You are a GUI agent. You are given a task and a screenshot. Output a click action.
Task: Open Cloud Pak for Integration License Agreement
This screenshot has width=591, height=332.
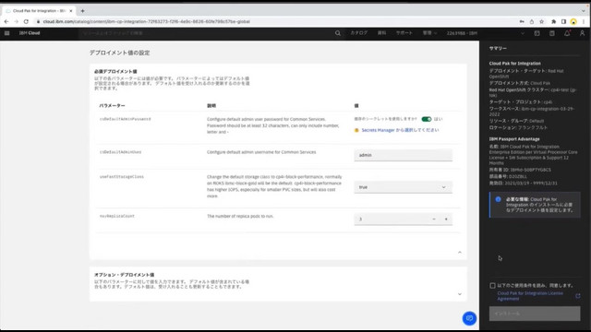pyautogui.click(x=530, y=296)
